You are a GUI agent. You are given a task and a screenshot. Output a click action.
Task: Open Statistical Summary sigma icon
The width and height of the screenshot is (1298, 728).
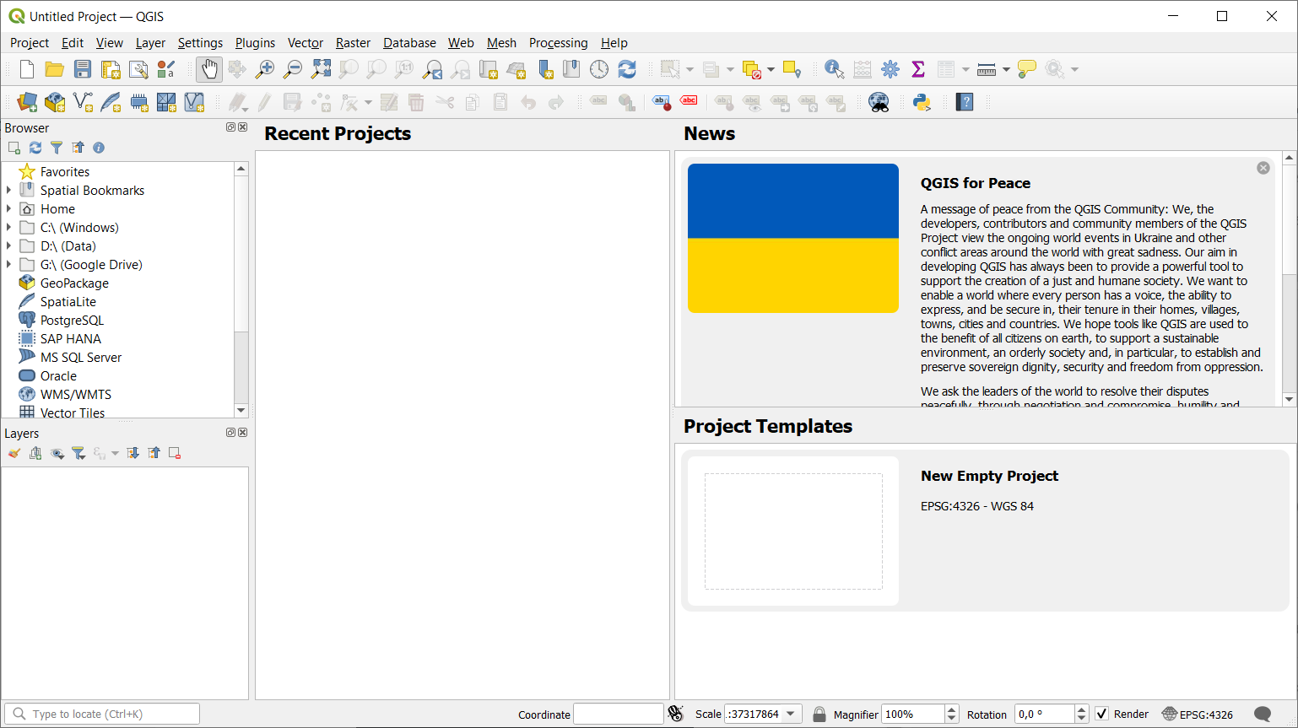click(x=918, y=69)
